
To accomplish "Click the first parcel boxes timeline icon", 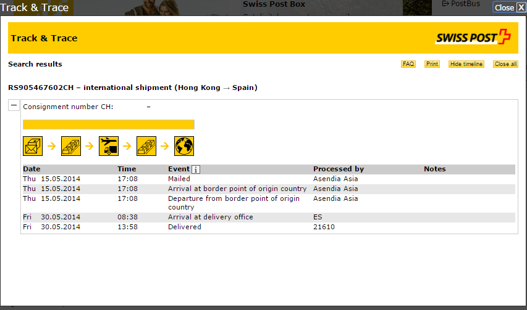I will (x=70, y=146).
